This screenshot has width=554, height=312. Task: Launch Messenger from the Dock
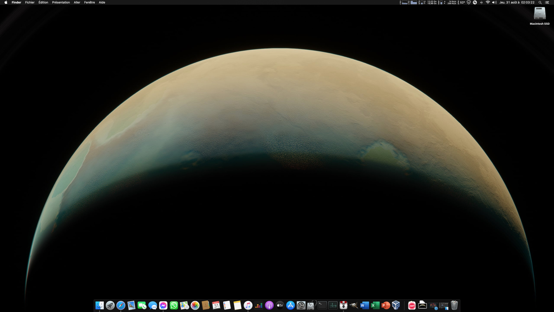(x=163, y=305)
